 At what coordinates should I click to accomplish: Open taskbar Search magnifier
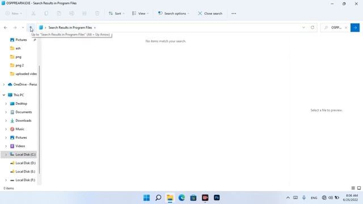[158, 198]
